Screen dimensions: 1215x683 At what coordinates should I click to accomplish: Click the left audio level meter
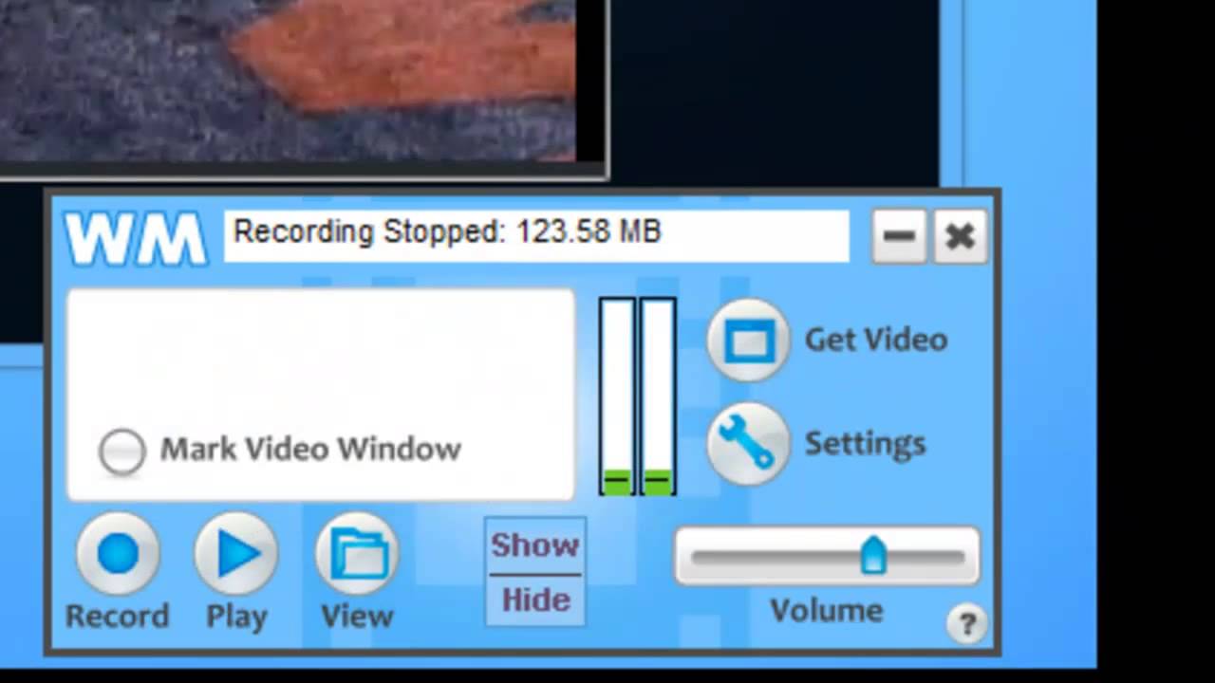(x=616, y=394)
